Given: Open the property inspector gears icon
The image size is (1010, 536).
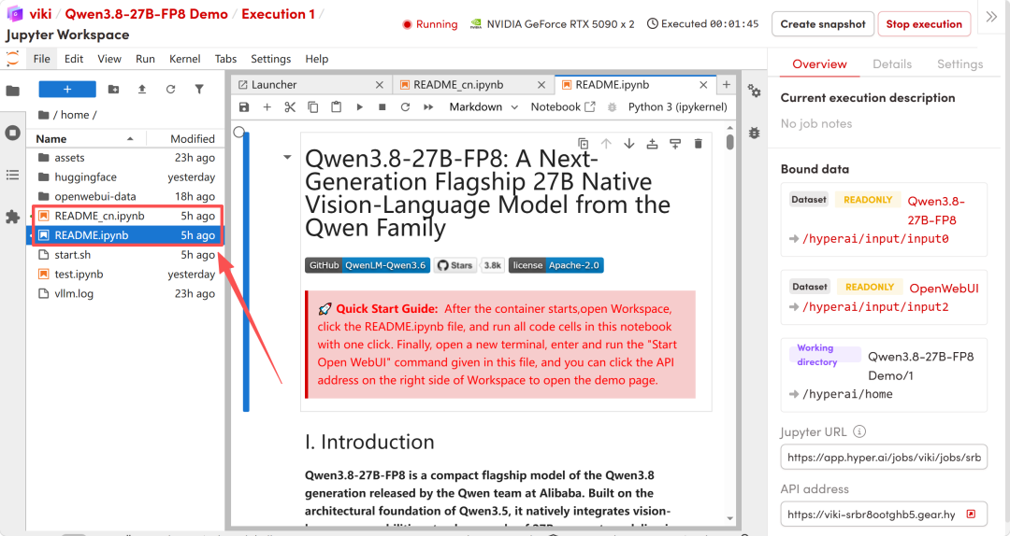Looking at the screenshot, I should coord(755,91).
